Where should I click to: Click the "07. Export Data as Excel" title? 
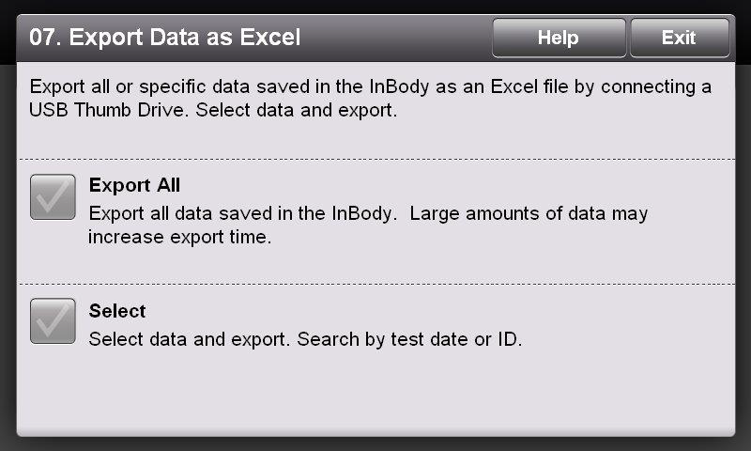(165, 38)
